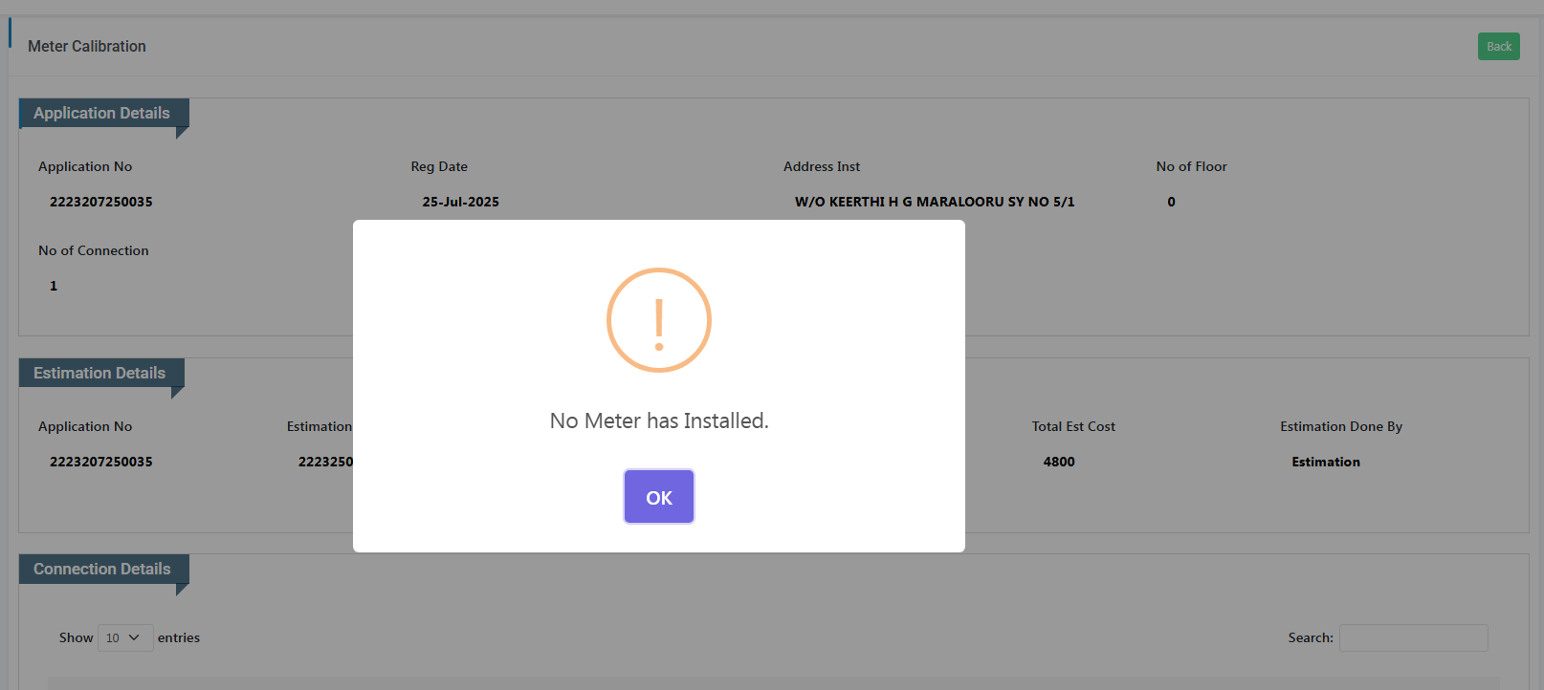Click the "No Meter has Installed." message

pyautogui.click(x=659, y=420)
